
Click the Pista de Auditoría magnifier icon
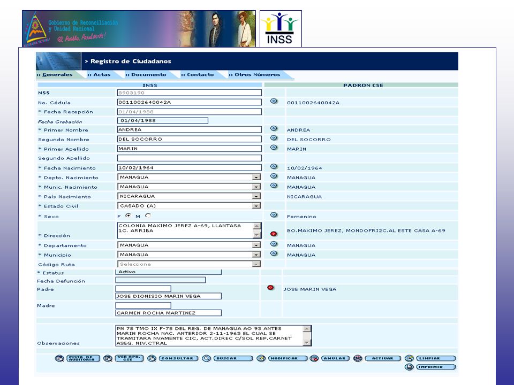[59, 358]
